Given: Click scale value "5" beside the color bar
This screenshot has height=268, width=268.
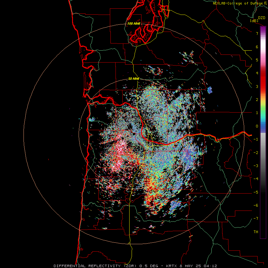Looking at the screenshot, I should click(x=257, y=60).
